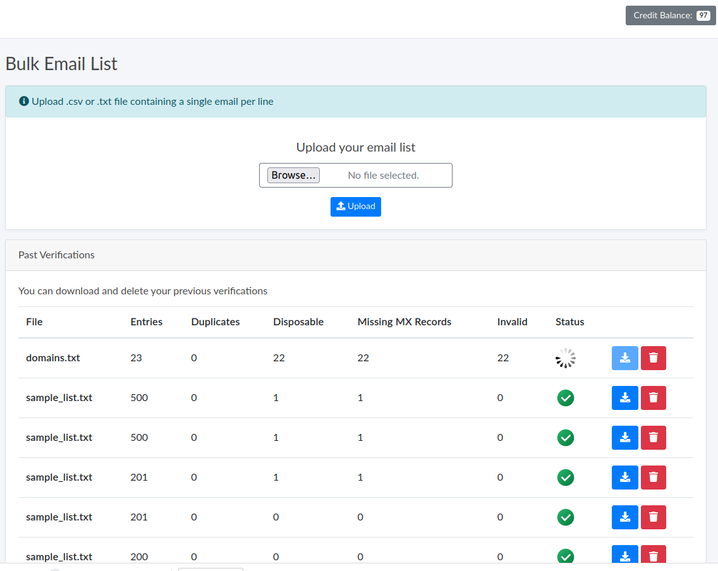
Task: Delete the 200-entry sample_list.txt verification
Action: [653, 555]
